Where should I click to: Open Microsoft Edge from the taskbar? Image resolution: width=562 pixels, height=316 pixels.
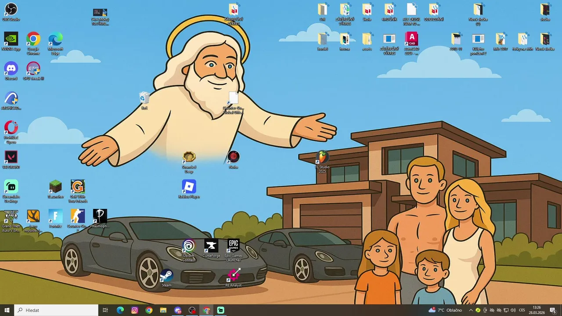[120, 310]
